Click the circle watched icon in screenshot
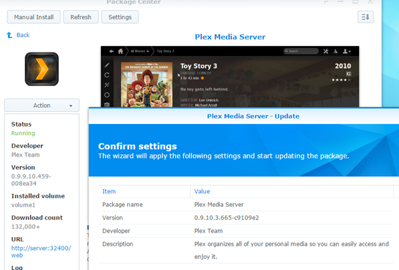 point(107,95)
